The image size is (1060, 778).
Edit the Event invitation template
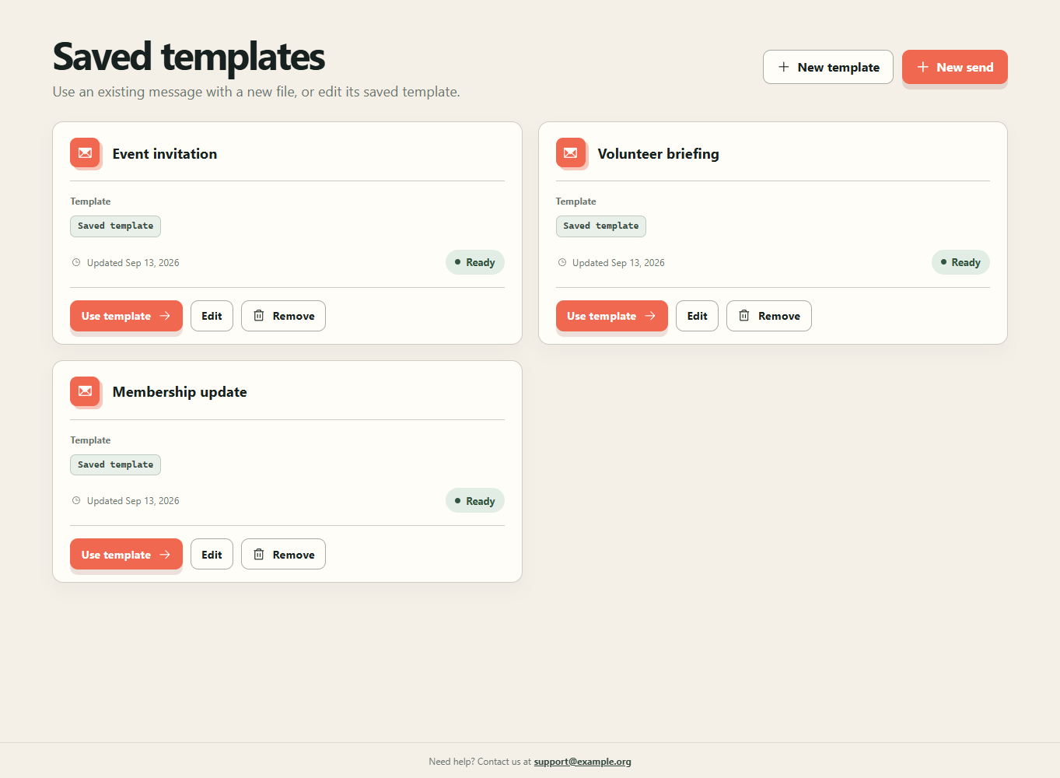click(212, 316)
